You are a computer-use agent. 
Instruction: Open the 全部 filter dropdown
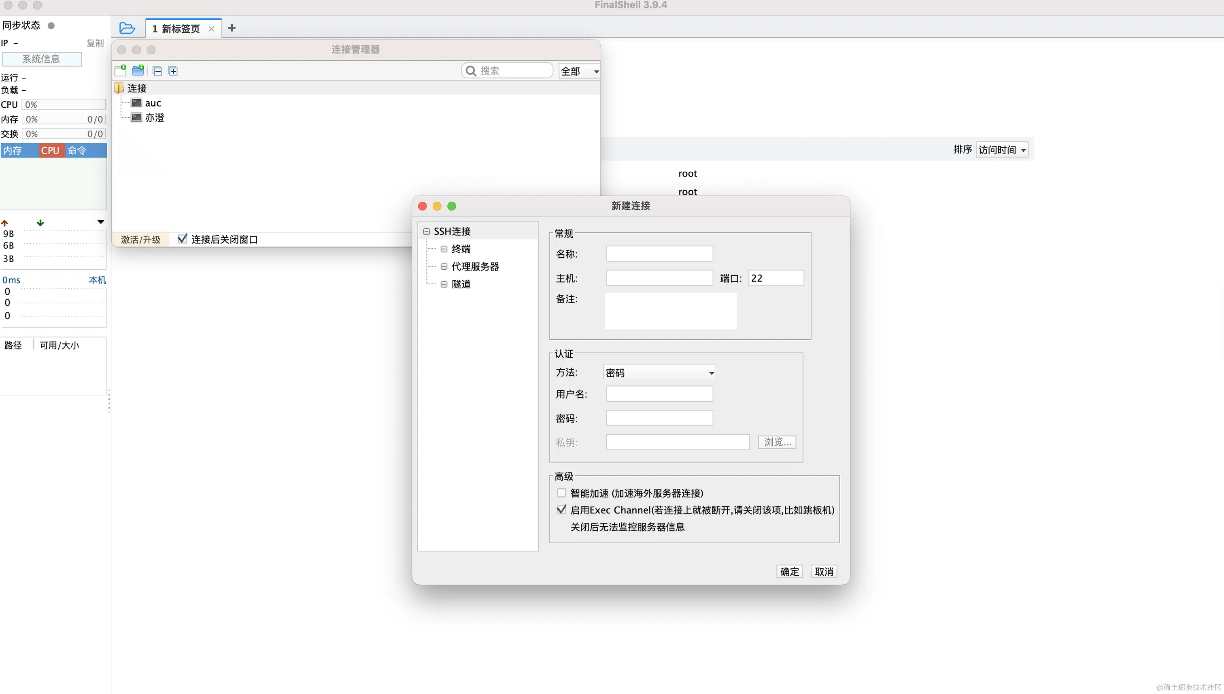[579, 71]
